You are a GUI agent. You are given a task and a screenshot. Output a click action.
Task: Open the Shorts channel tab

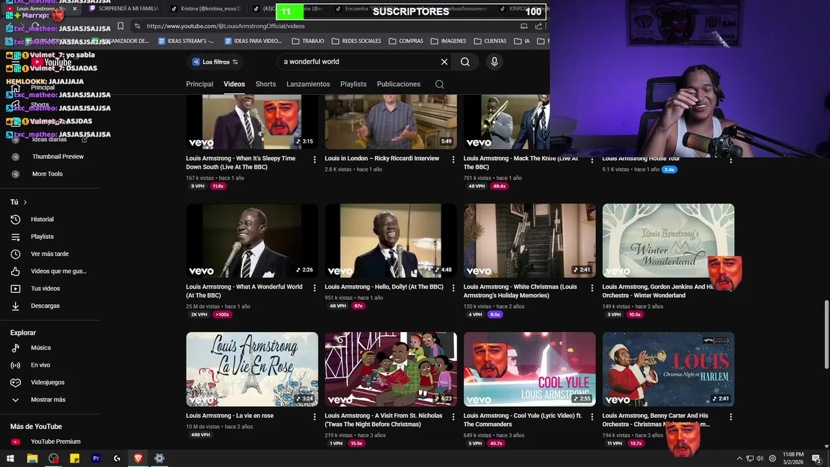click(266, 84)
